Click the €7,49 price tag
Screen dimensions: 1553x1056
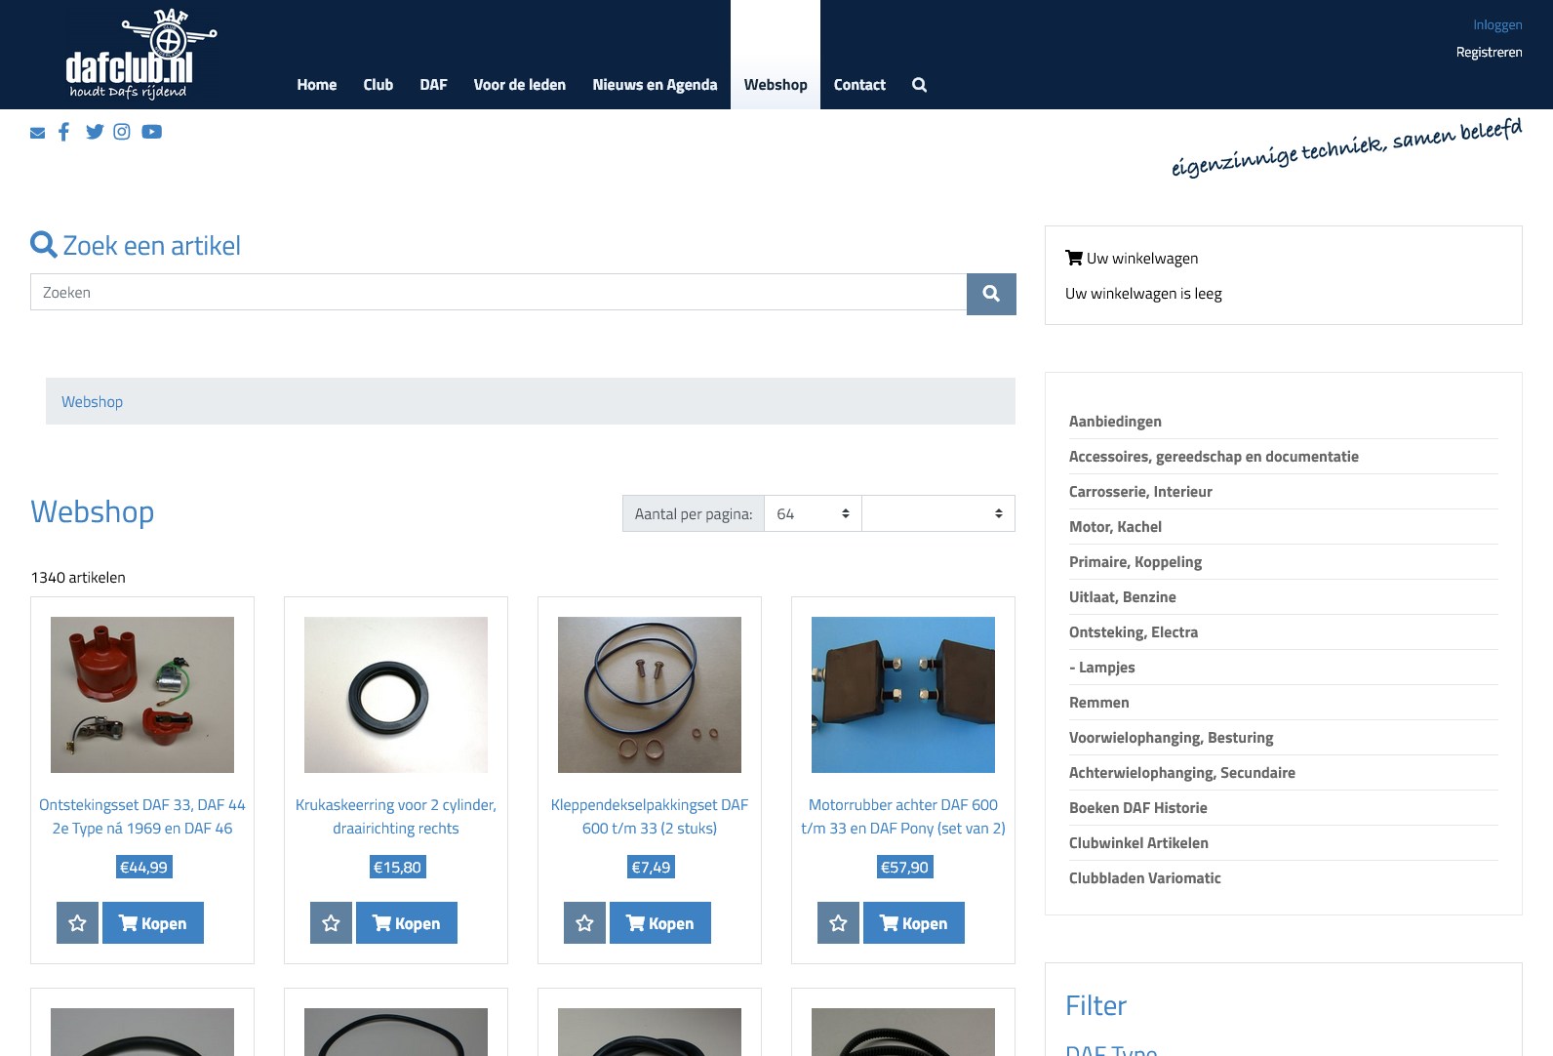click(651, 867)
